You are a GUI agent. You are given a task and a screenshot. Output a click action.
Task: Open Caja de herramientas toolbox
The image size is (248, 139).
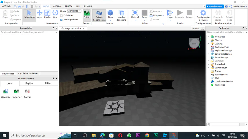99,15
